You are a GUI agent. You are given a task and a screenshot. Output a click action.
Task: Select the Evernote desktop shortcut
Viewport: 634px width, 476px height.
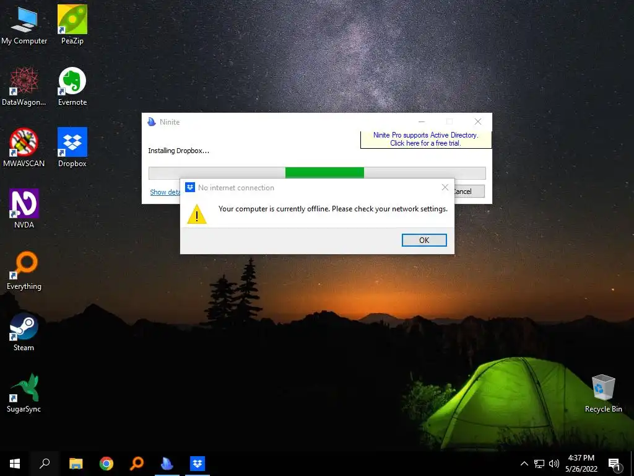click(x=72, y=86)
